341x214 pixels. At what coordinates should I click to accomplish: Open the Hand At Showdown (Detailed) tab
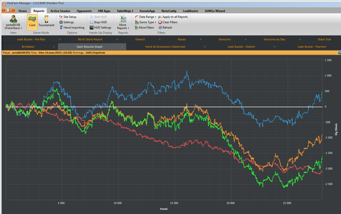coord(165,47)
